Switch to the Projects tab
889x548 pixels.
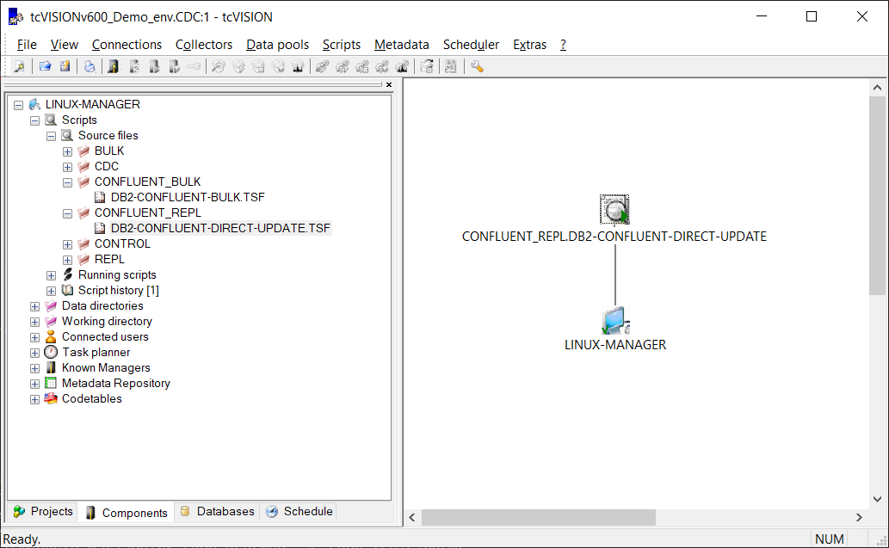(43, 511)
